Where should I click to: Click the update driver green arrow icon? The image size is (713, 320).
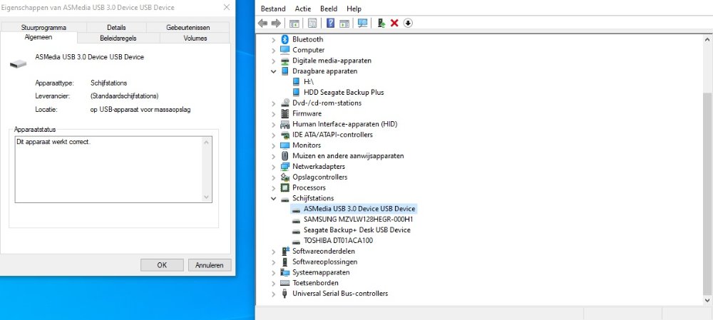pyautogui.click(x=381, y=23)
